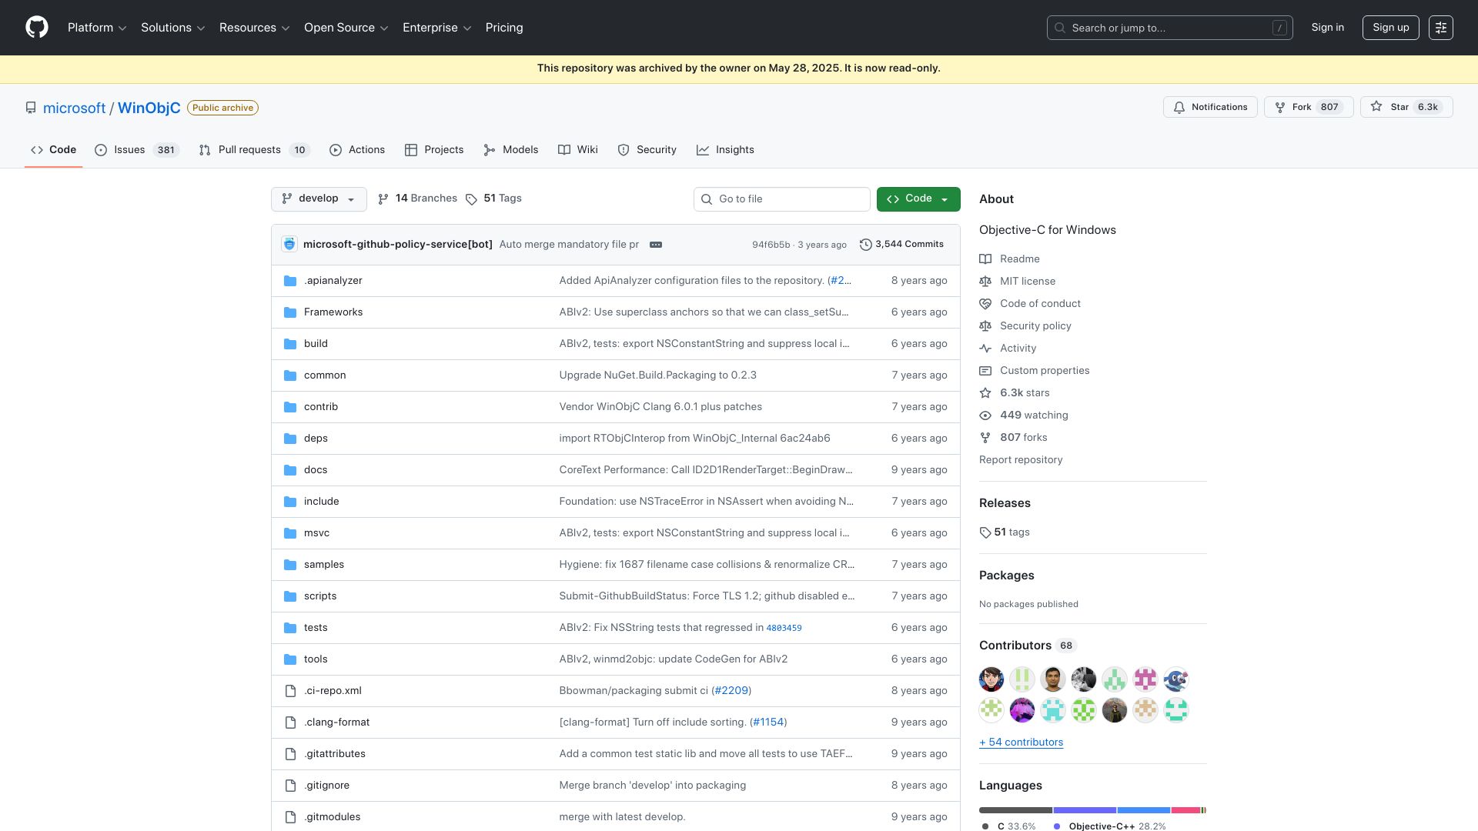Click the Report repository link

pos(1021,460)
